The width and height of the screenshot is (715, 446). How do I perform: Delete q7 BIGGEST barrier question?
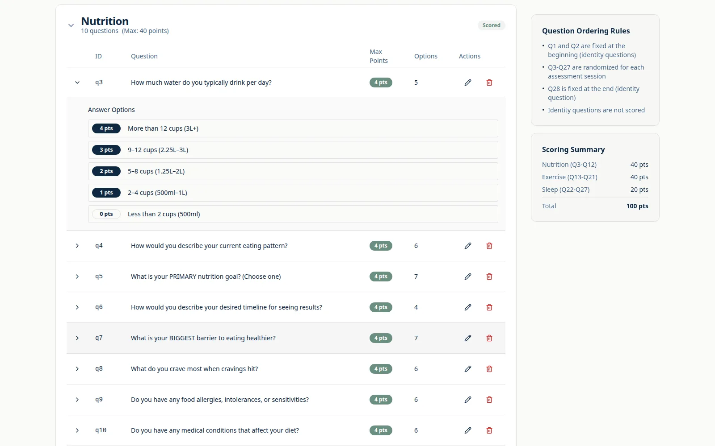coord(489,338)
